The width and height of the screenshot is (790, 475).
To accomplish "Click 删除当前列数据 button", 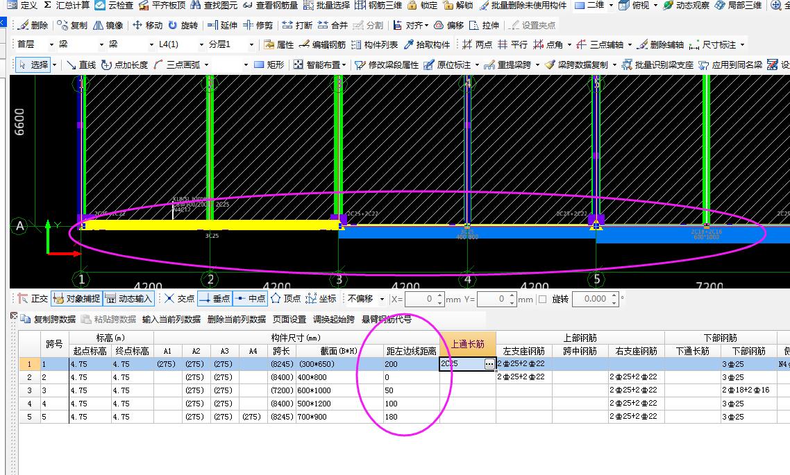I will pos(237,320).
